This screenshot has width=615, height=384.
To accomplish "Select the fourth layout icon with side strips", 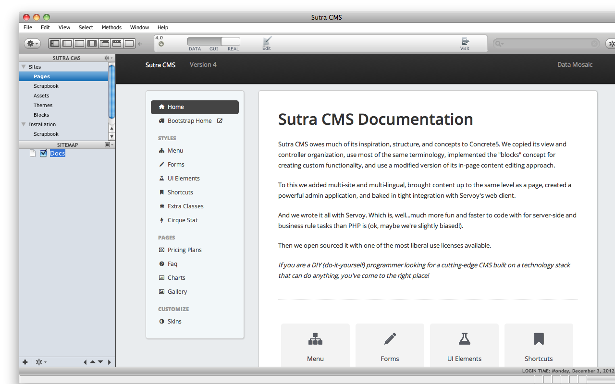I will coord(92,44).
